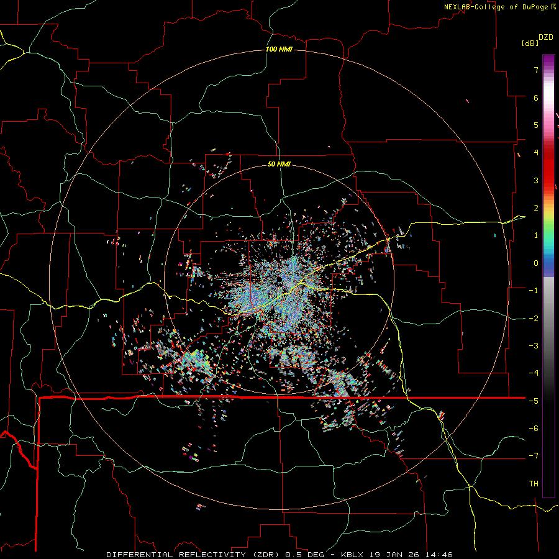Click legend value -4 dB

(x=534, y=373)
